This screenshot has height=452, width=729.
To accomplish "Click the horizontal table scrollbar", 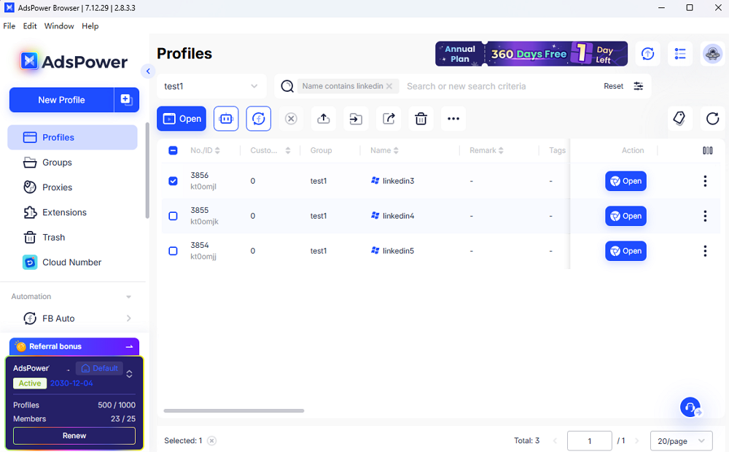I will tap(234, 410).
